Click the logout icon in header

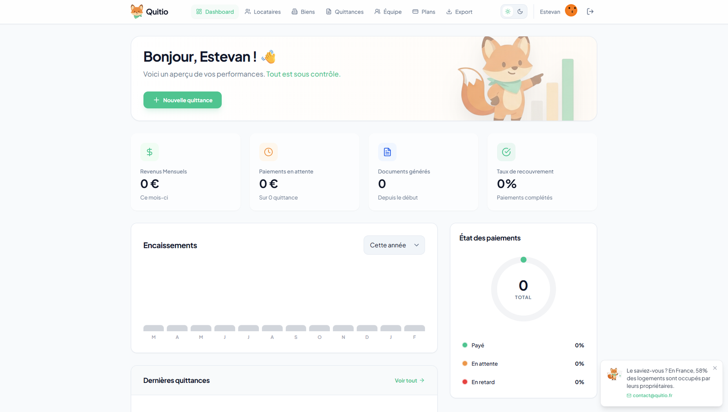(x=590, y=11)
